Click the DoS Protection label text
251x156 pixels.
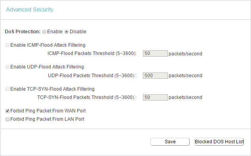23,32
